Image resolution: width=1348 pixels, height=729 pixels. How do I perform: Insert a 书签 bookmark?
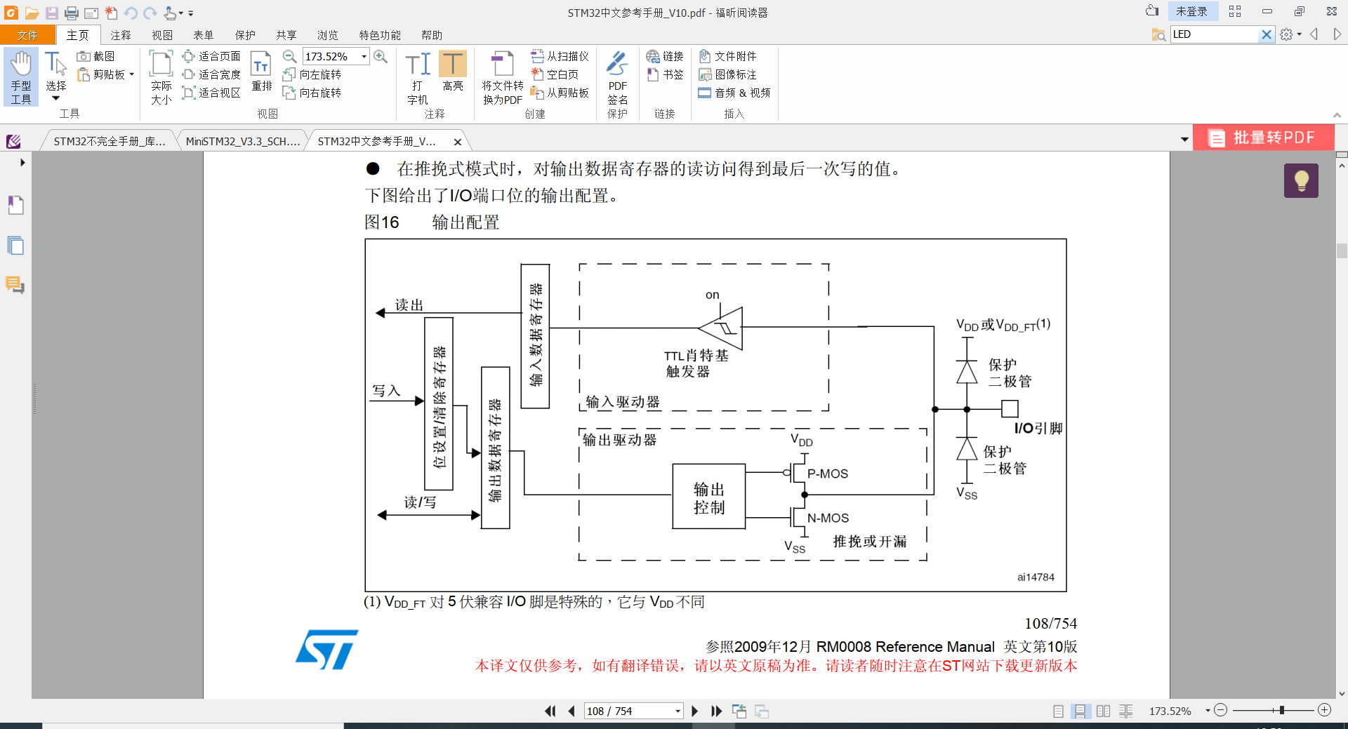pos(665,74)
